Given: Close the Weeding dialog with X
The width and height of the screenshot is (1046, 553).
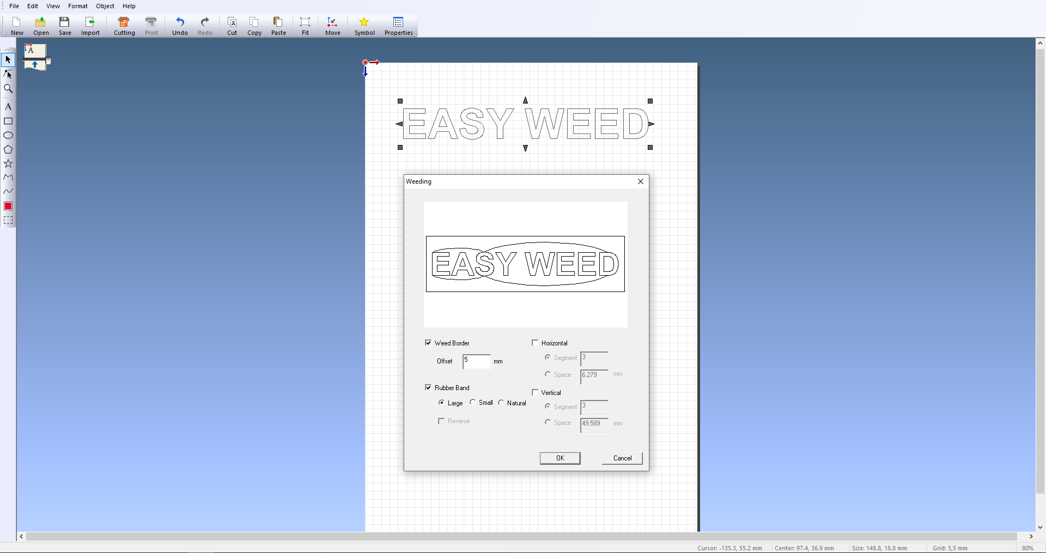Looking at the screenshot, I should click(x=641, y=181).
